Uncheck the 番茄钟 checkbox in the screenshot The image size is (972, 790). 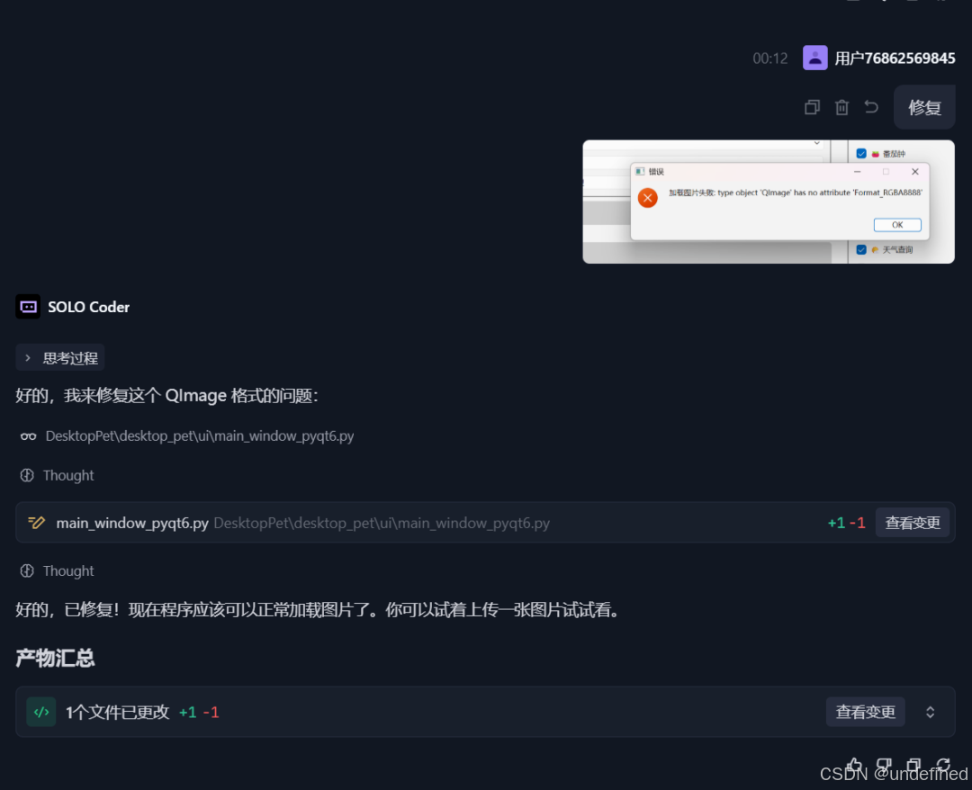point(861,153)
